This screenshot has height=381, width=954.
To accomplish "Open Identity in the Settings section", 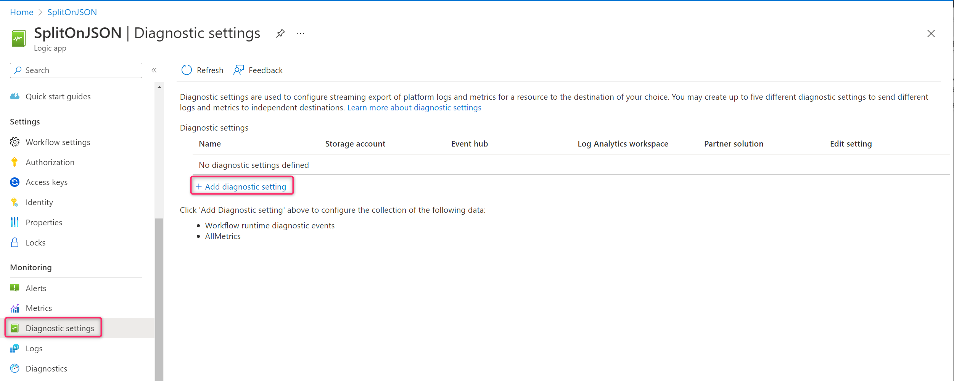I will tap(39, 202).
